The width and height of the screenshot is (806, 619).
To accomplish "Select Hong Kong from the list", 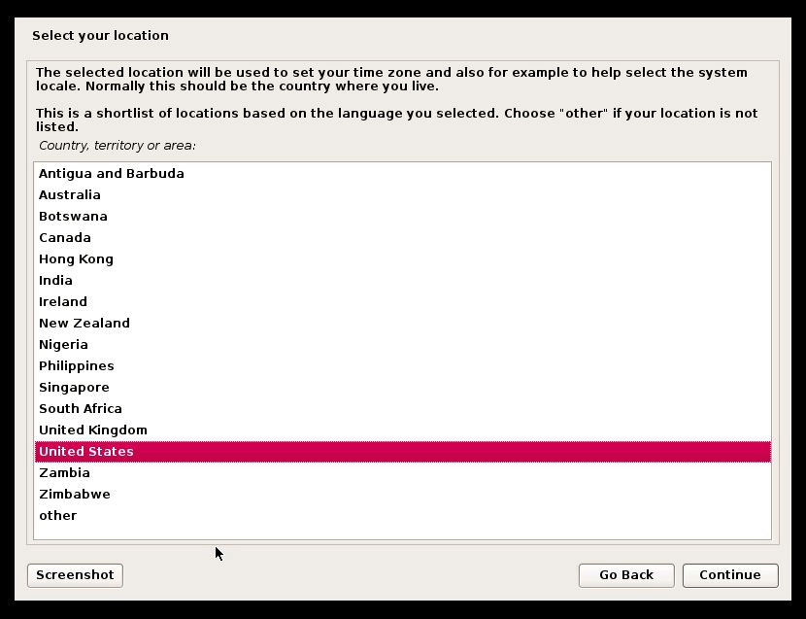I will point(76,258).
